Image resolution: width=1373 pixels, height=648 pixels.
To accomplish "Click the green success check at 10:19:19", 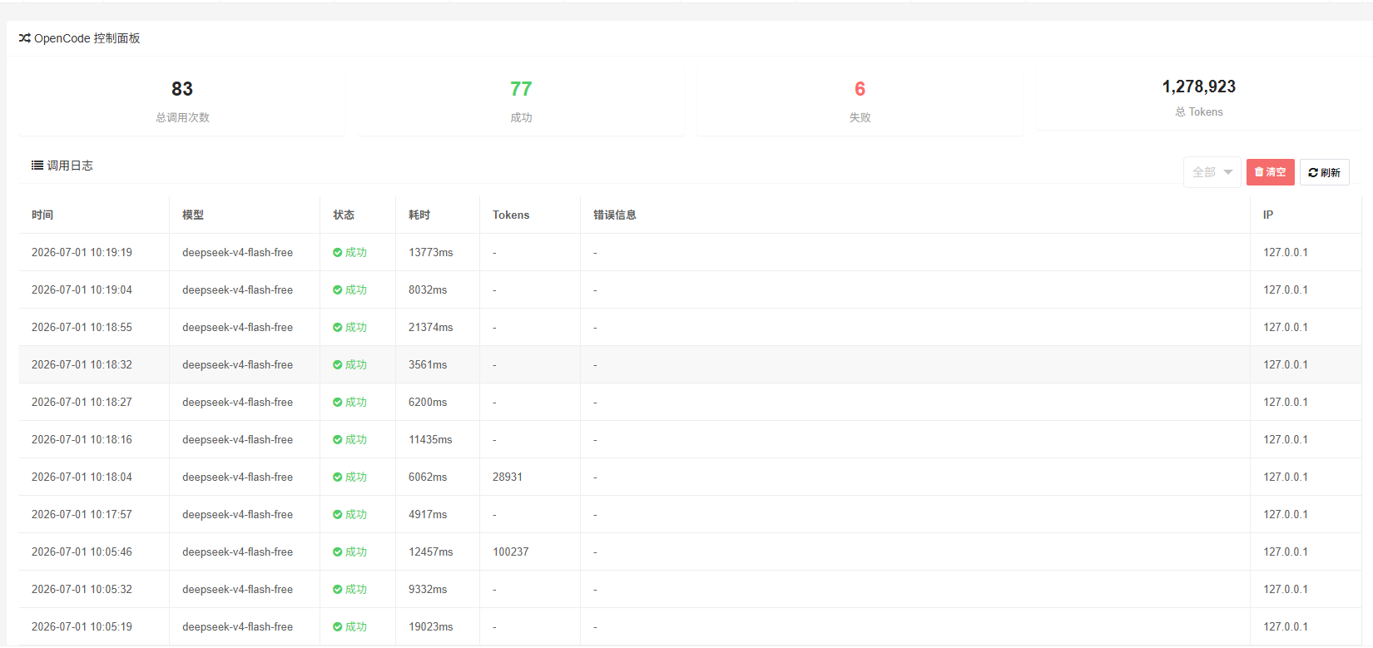I will coord(338,253).
